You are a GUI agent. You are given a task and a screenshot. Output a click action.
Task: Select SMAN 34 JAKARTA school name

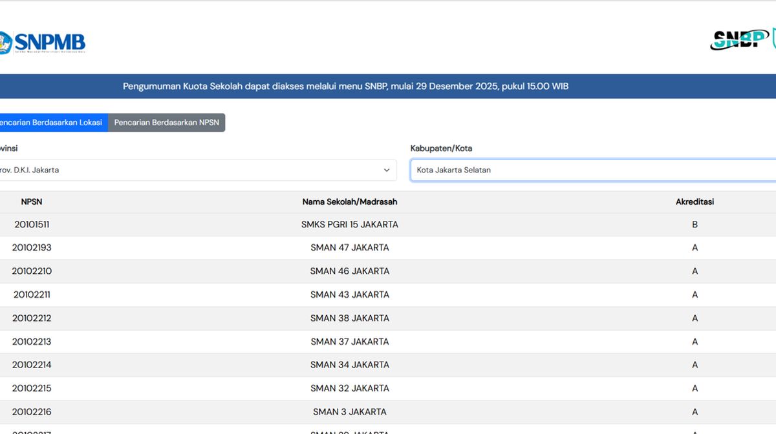350,365
